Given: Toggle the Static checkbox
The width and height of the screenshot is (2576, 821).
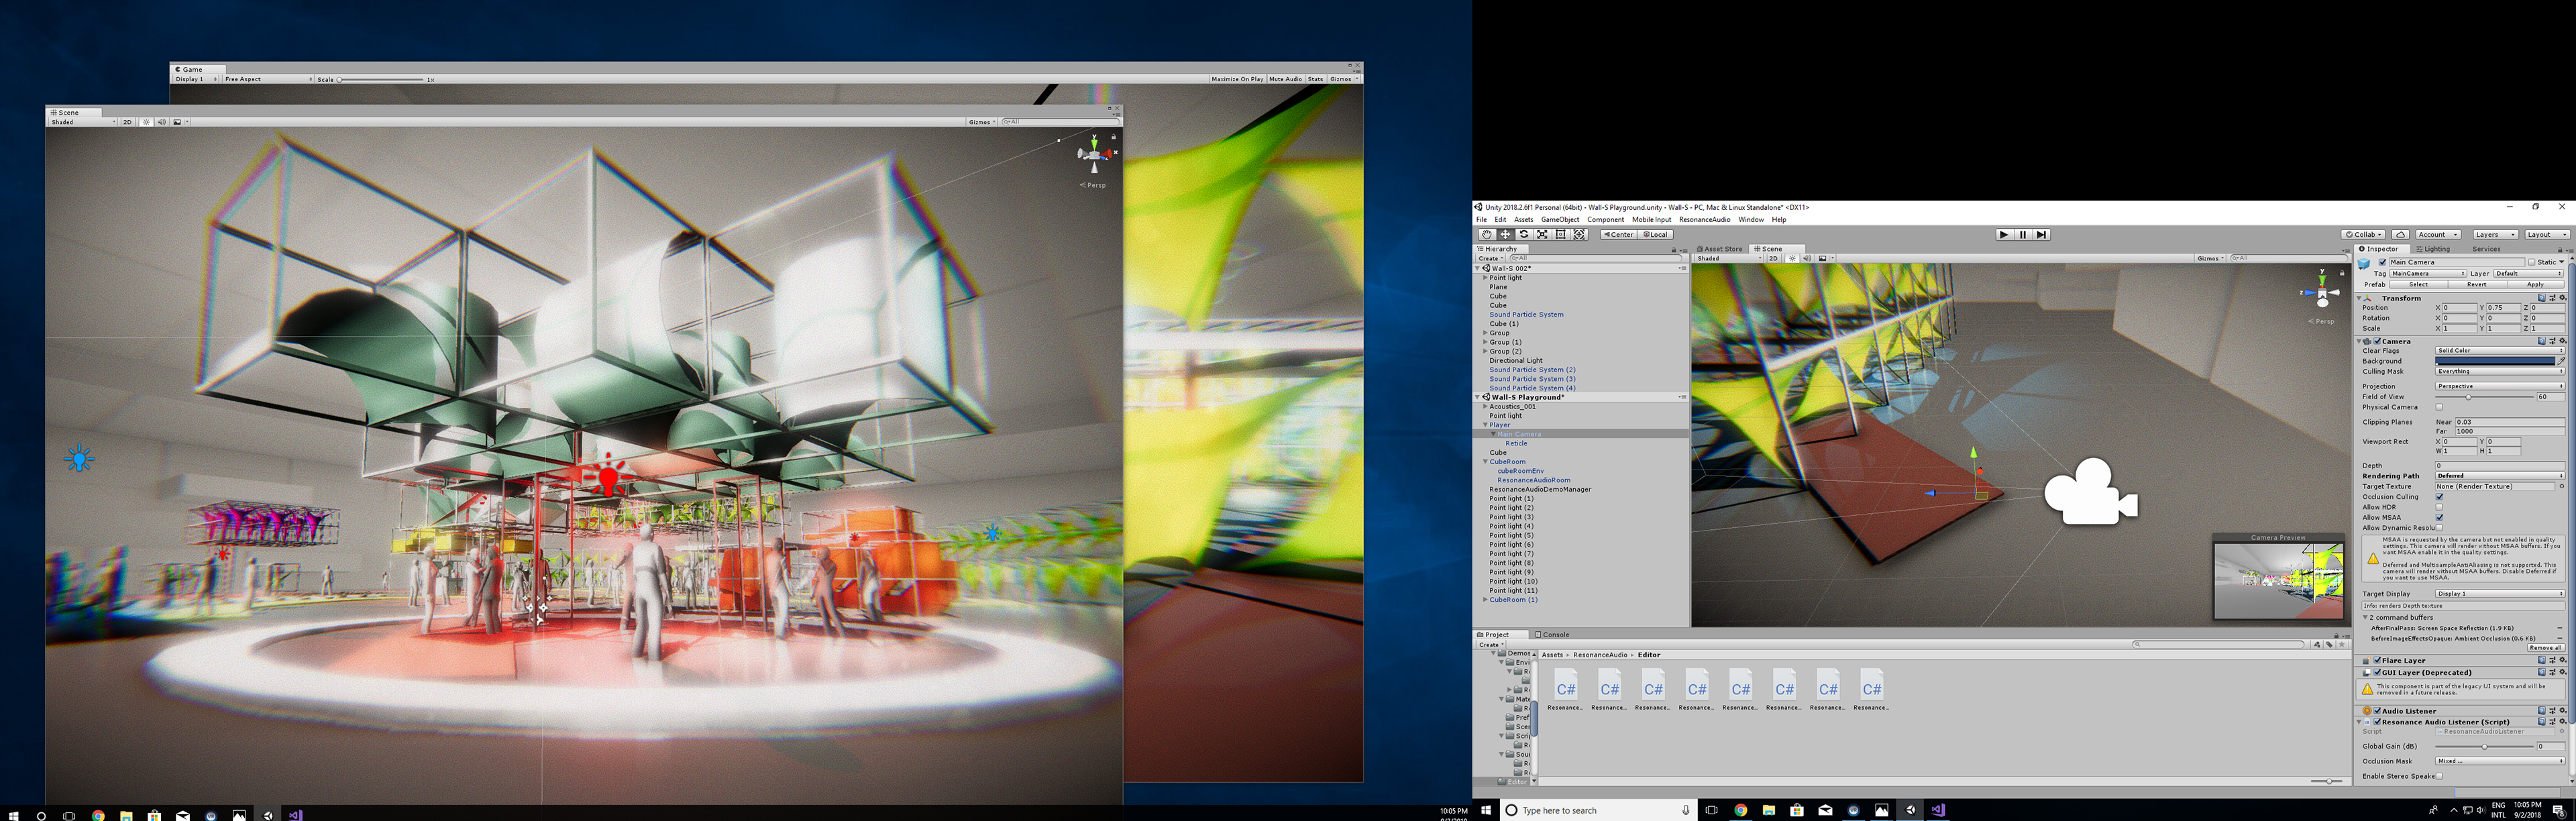Looking at the screenshot, I should (2532, 262).
